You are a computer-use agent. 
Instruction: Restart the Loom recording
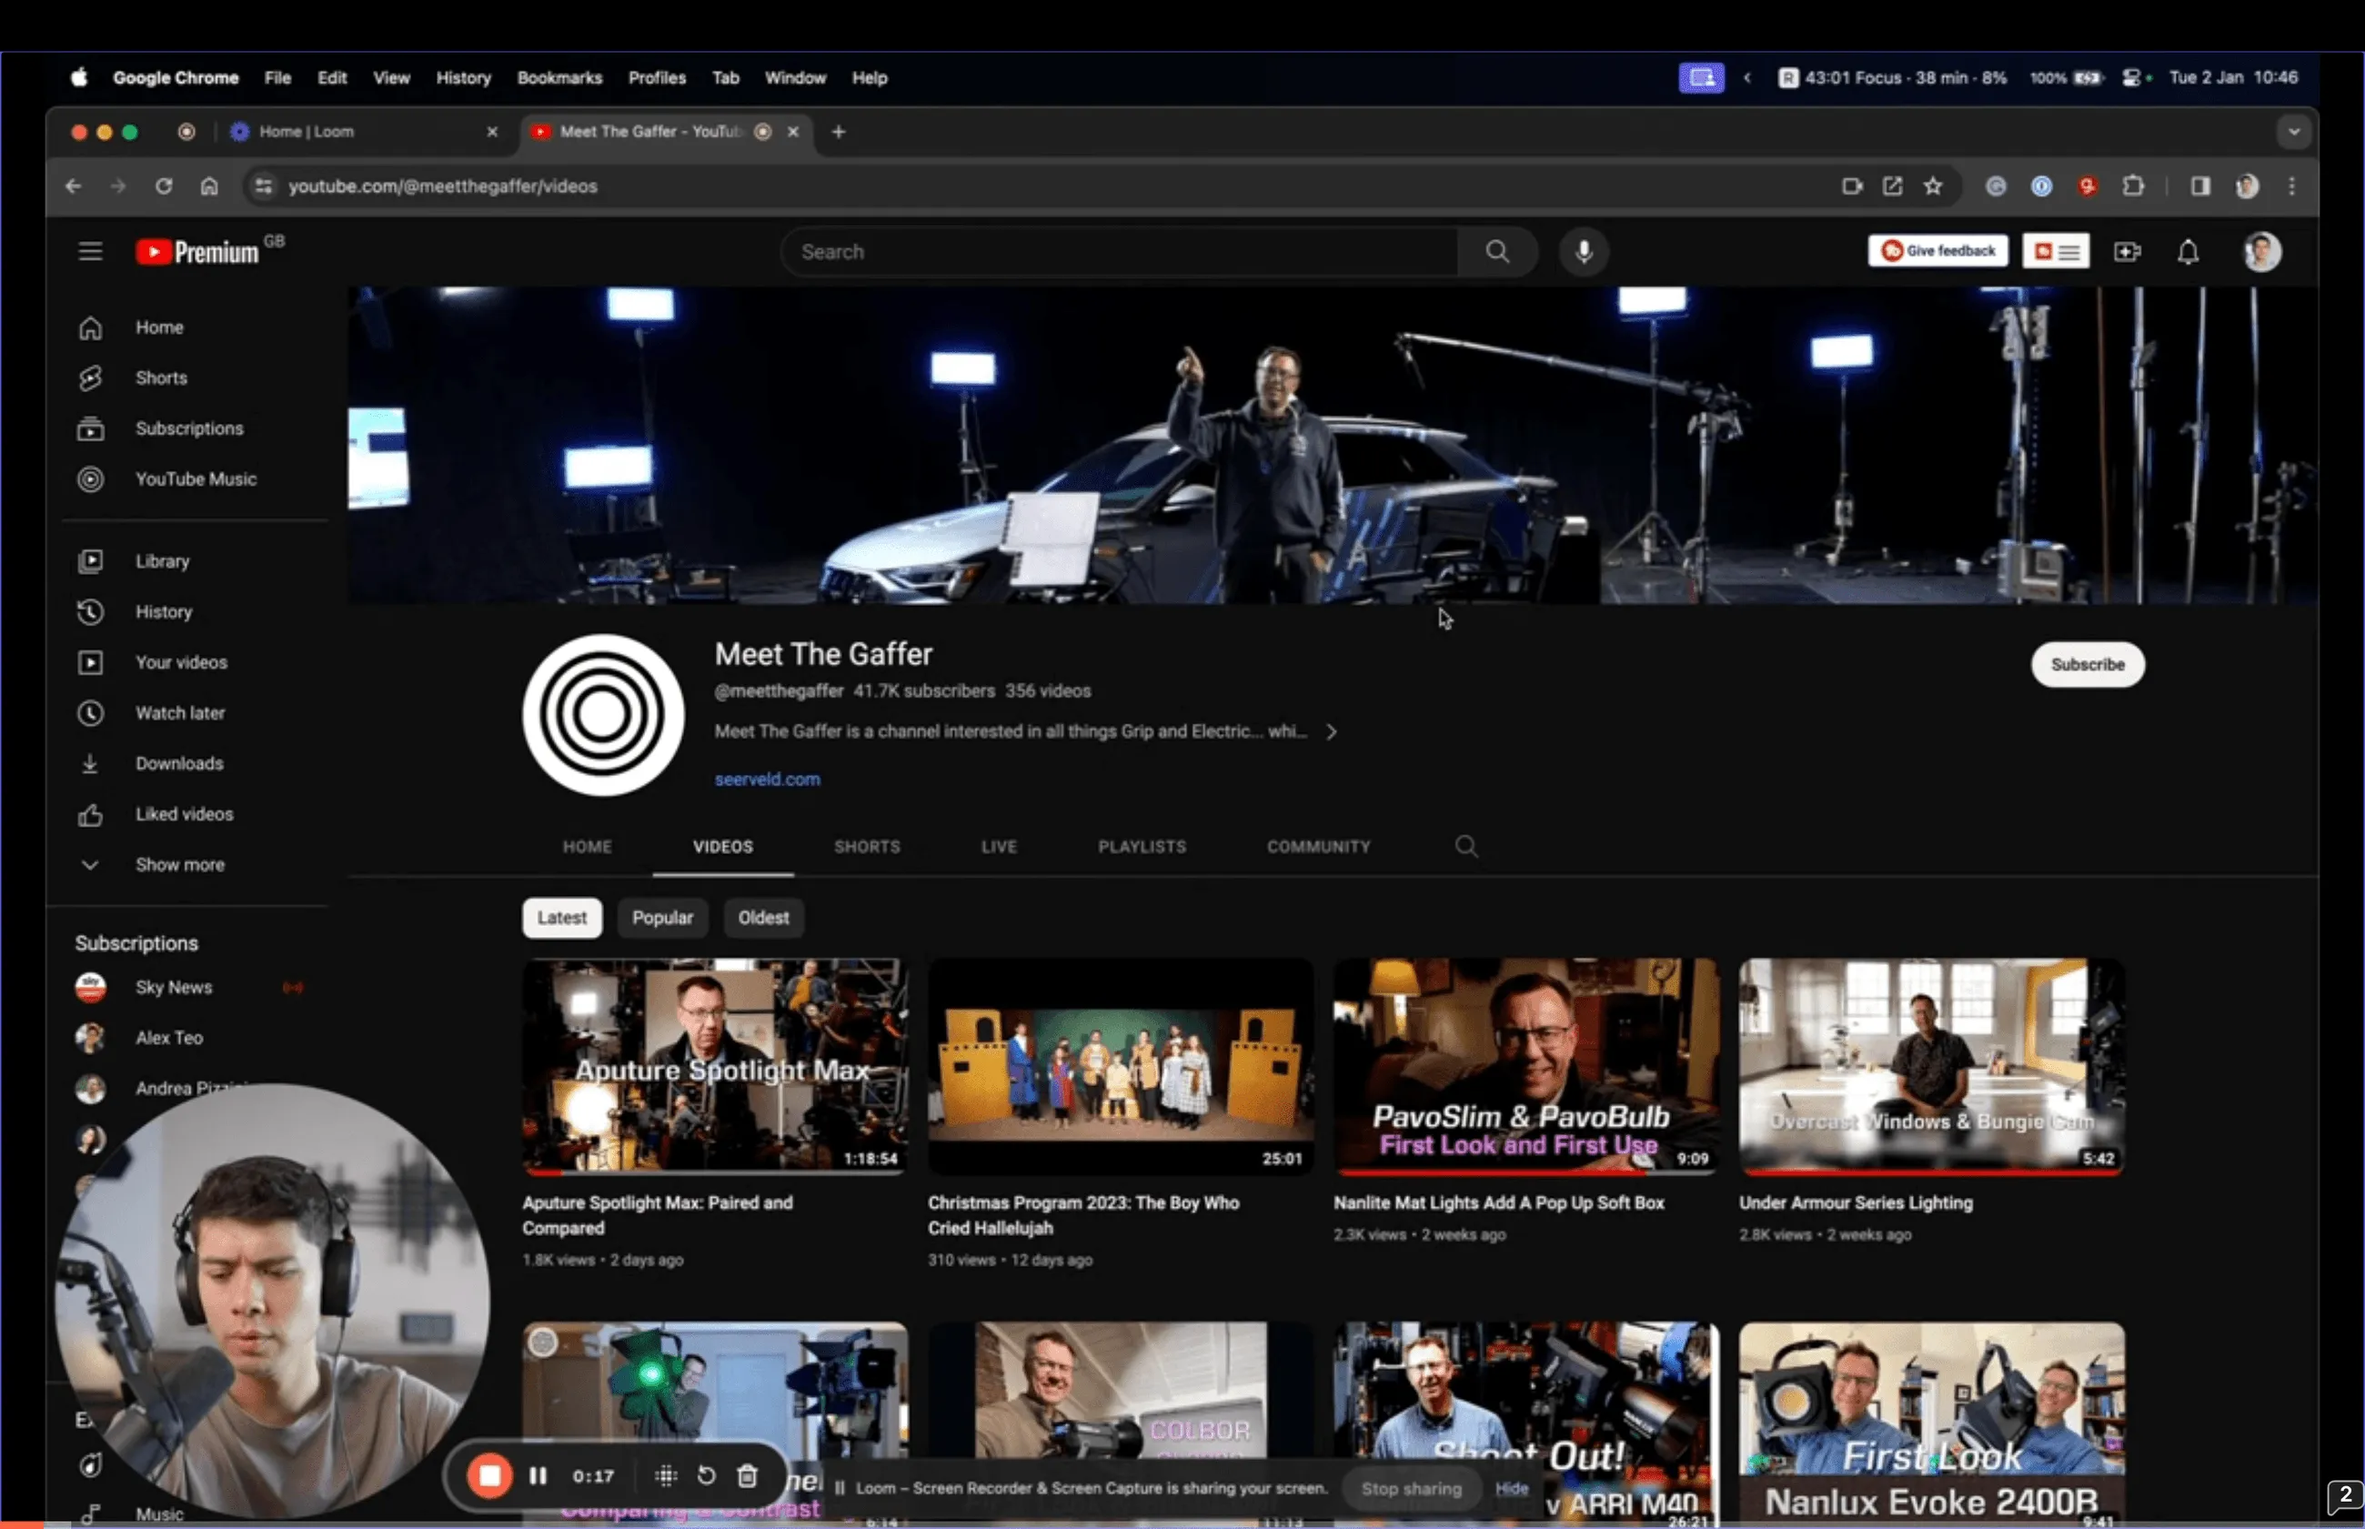[x=706, y=1476]
